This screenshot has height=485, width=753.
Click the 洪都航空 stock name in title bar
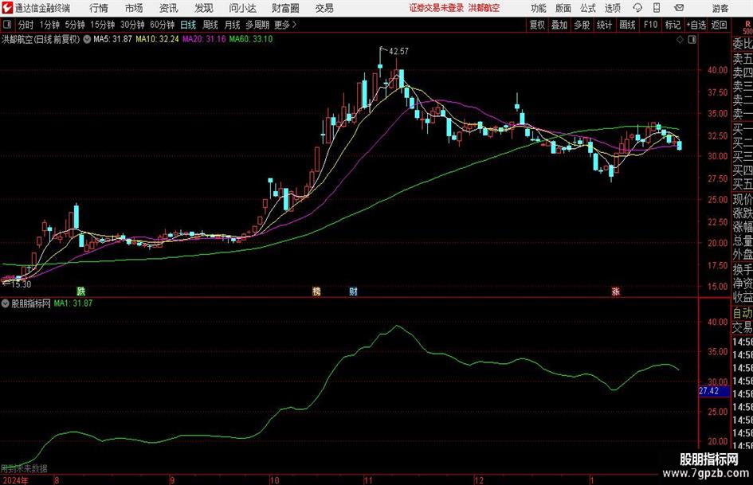[484, 8]
